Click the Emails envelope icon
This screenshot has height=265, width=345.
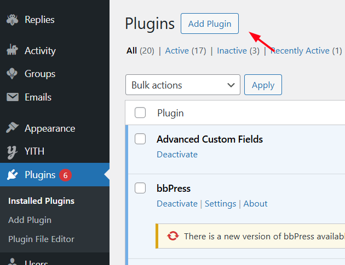(13, 97)
